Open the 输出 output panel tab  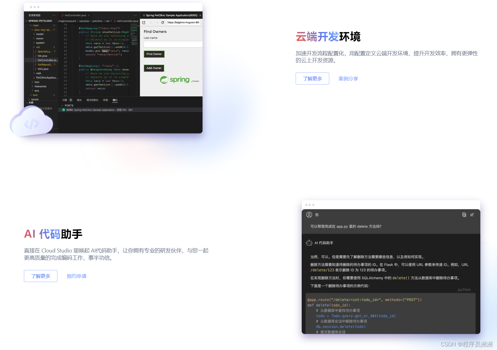(79, 100)
